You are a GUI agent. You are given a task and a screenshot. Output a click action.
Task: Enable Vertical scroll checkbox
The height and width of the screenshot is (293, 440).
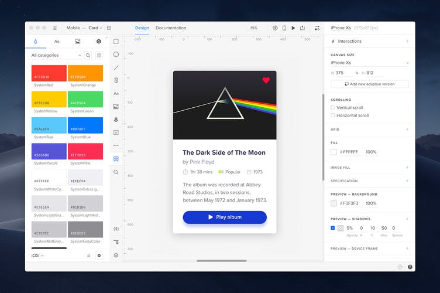click(x=333, y=108)
